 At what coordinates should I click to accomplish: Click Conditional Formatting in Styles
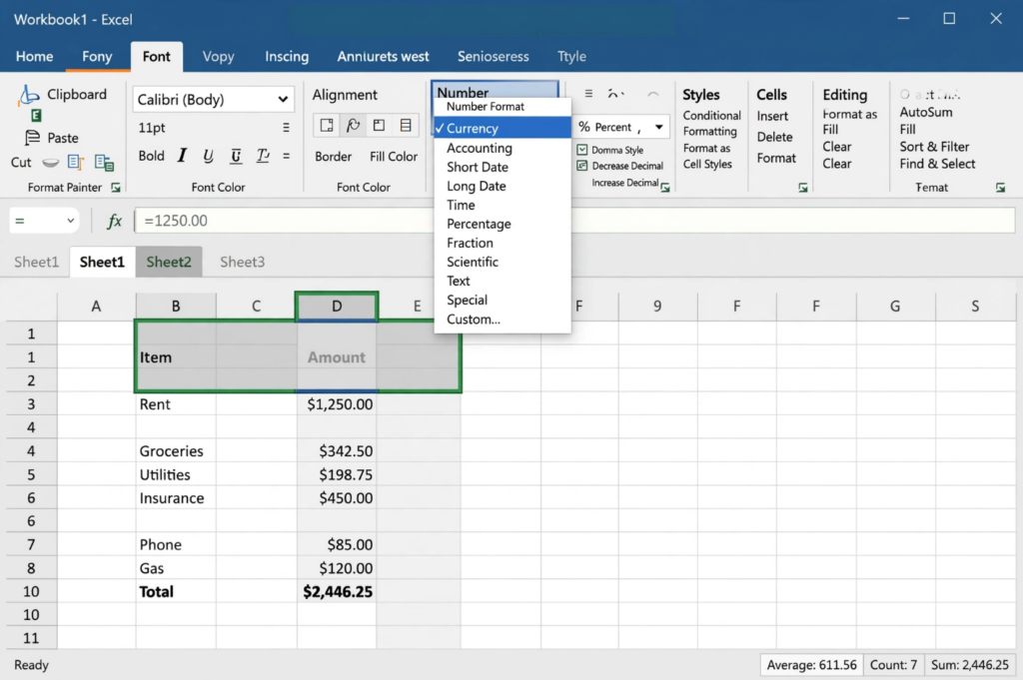tap(711, 123)
